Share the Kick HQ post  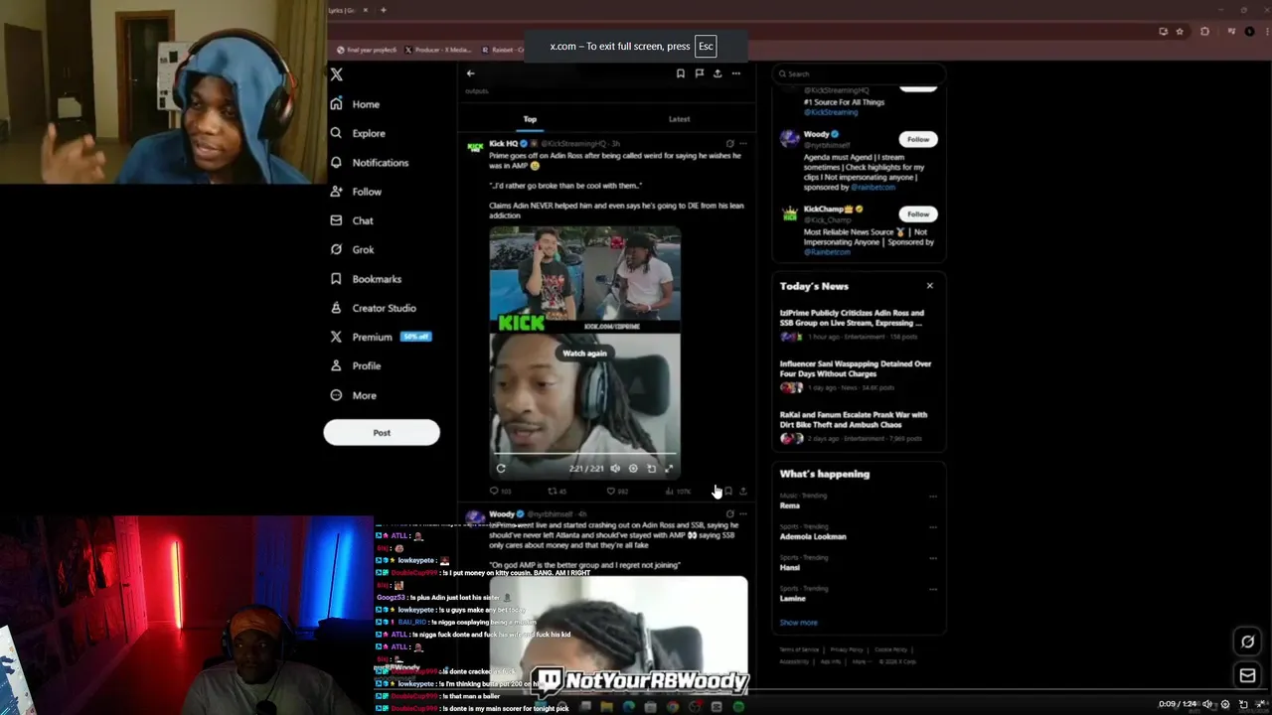click(x=743, y=492)
